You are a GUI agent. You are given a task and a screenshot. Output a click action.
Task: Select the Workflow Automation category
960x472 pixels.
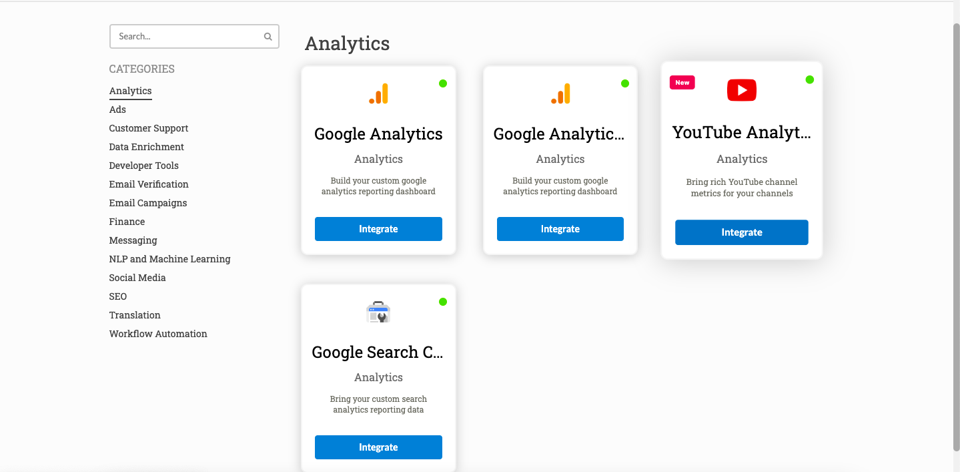[158, 334]
